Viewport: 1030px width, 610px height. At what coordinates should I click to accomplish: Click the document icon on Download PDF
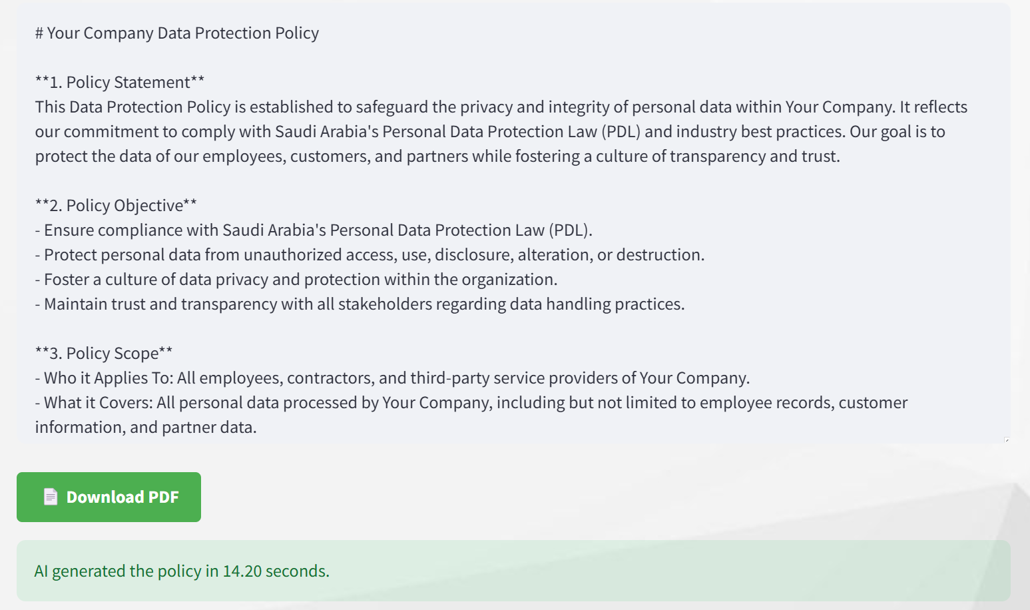tap(51, 497)
